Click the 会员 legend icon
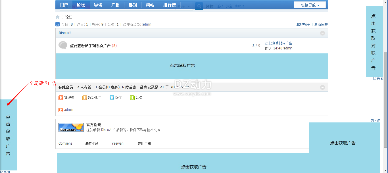The height and width of the screenshot is (173, 388). (x=132, y=97)
